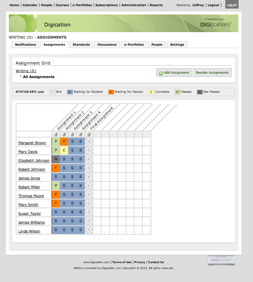Click Mary Davis's yellow 'C' Complete cell
Screen dimensions: 253x282
coord(64,150)
